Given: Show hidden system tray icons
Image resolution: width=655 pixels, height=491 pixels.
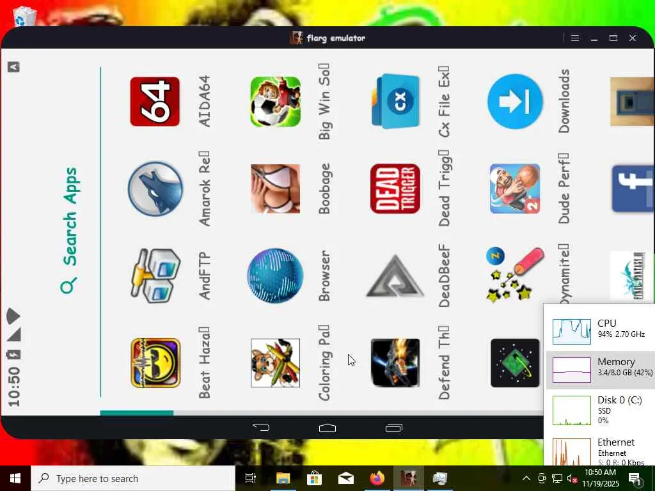Looking at the screenshot, I should (x=526, y=478).
